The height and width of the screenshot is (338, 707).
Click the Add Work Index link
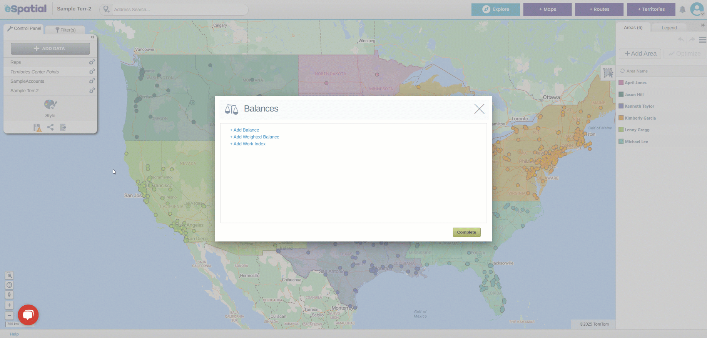(247, 144)
